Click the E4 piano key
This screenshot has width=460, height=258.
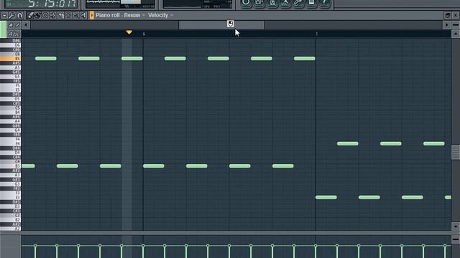click(10, 143)
